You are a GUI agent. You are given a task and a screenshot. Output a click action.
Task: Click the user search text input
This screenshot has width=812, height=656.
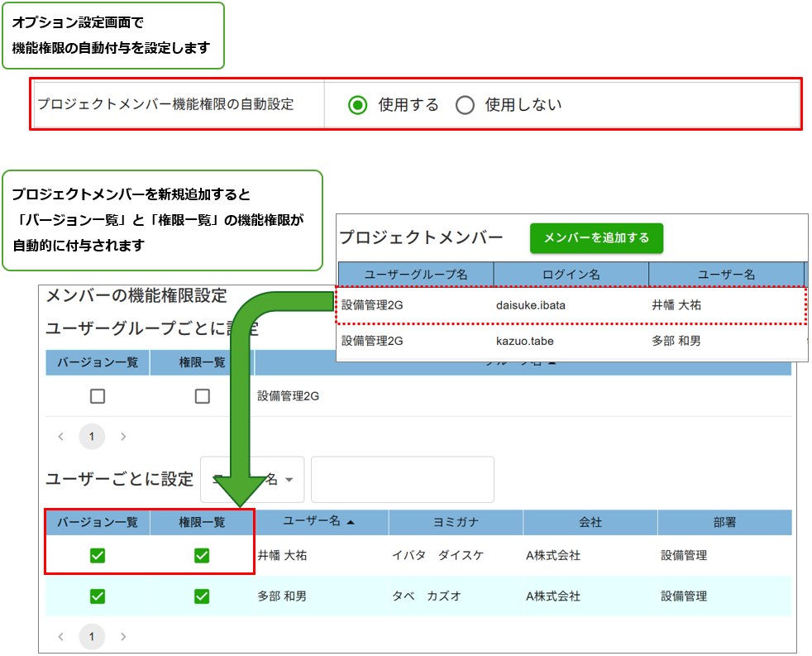point(402,480)
